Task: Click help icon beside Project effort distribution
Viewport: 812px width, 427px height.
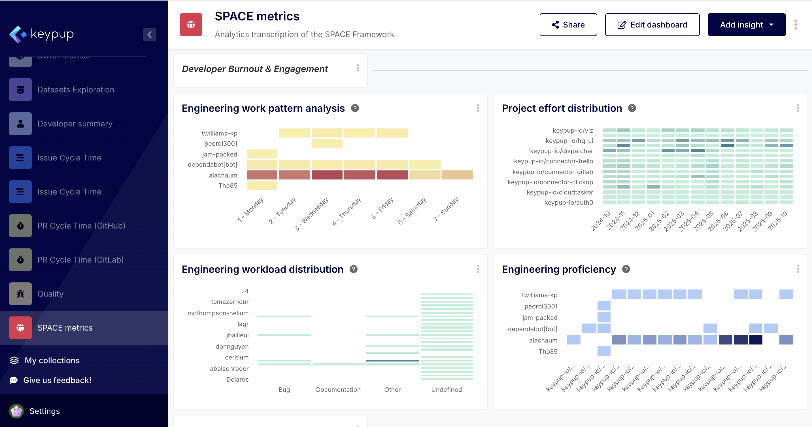Action: pyautogui.click(x=632, y=108)
